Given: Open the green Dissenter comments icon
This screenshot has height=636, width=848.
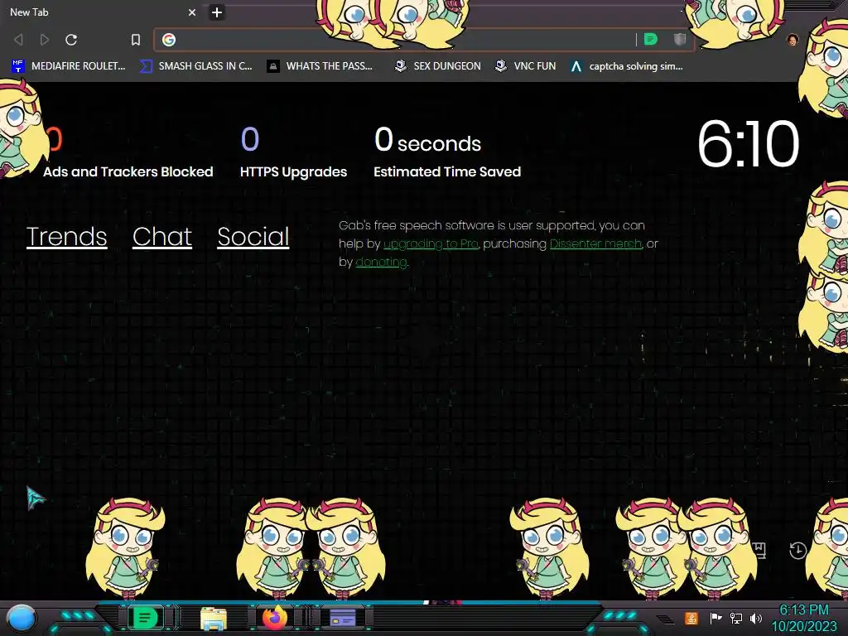Looking at the screenshot, I should [x=651, y=39].
